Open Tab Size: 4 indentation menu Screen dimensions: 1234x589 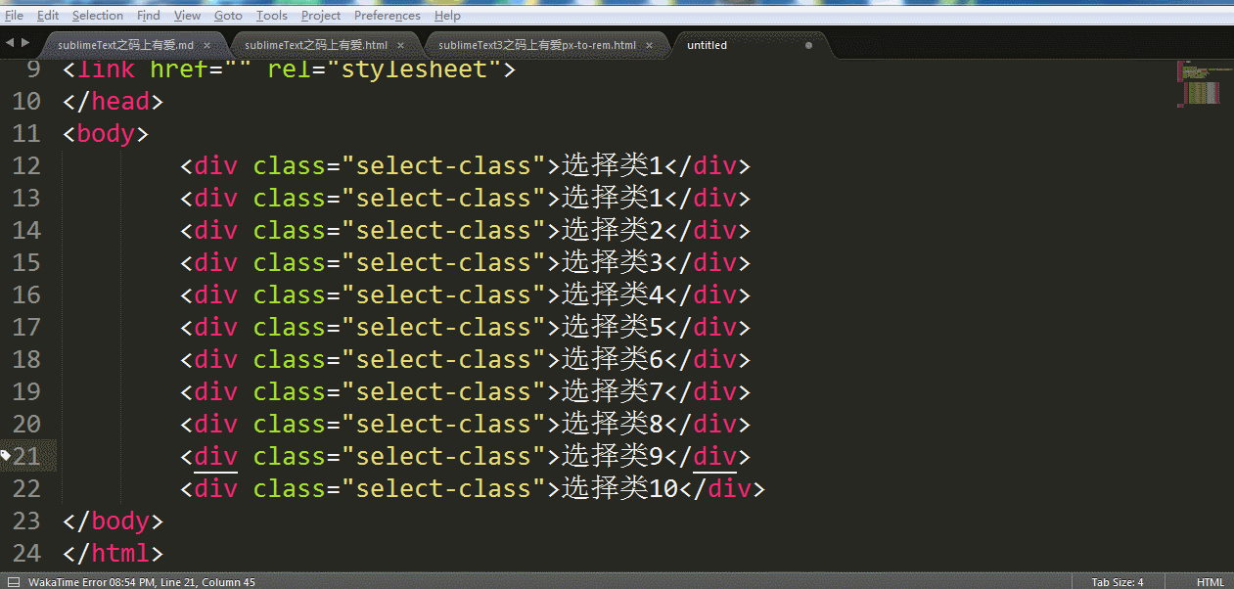(x=1118, y=582)
